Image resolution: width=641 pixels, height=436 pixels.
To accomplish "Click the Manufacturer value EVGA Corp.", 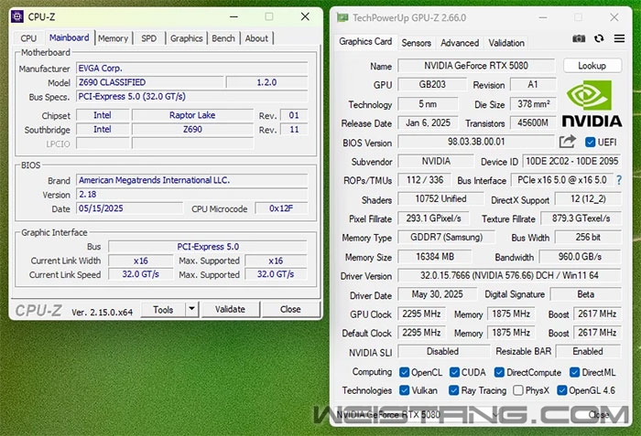I will 192,69.
